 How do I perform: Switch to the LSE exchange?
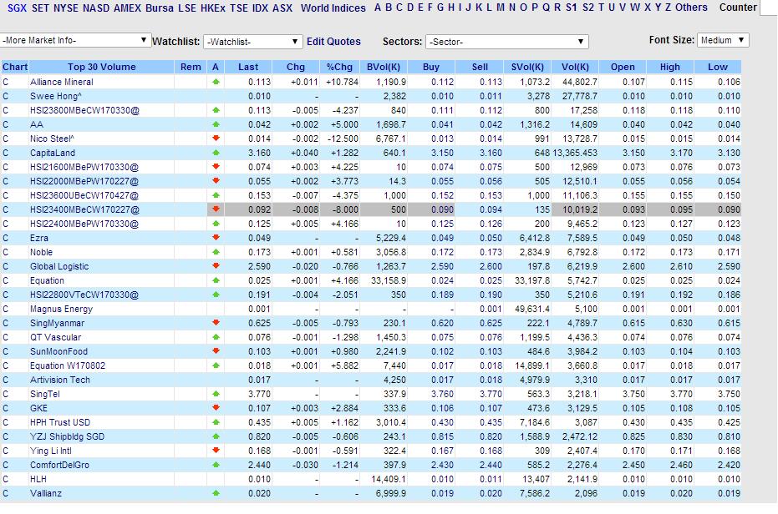click(x=187, y=8)
